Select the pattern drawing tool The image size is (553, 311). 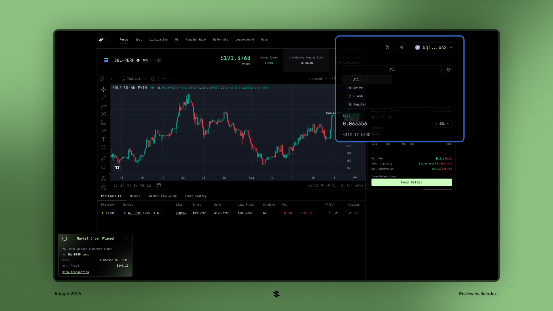click(103, 114)
